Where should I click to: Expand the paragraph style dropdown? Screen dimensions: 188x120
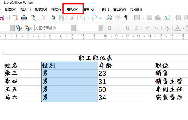[x=12, y=28]
